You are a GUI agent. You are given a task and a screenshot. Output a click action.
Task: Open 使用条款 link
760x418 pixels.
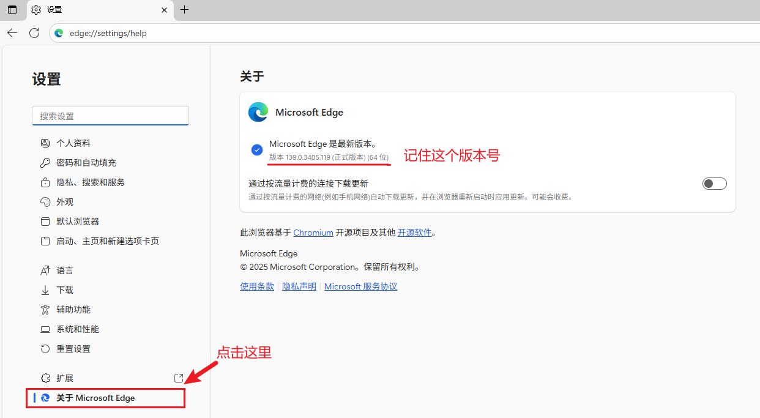(257, 286)
